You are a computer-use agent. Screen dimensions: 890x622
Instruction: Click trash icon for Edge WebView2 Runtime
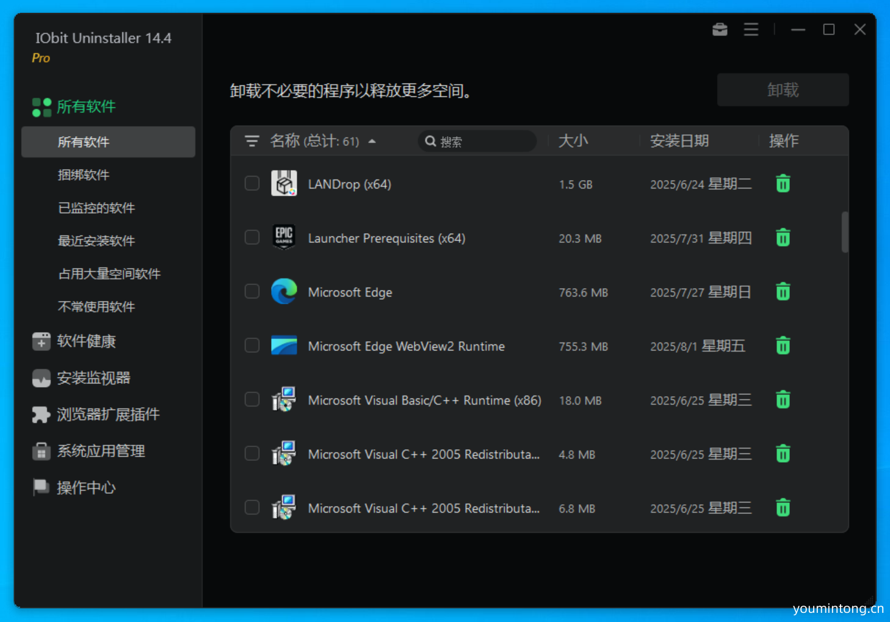point(783,346)
